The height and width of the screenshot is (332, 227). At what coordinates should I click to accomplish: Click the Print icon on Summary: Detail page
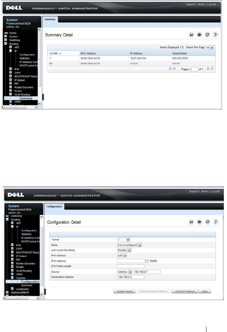pyautogui.click(x=199, y=34)
